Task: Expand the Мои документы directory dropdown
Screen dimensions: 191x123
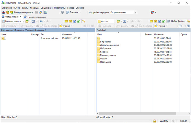Action: (23, 21)
